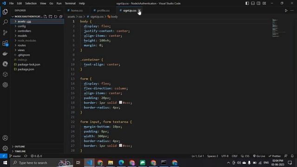
Task: Click New Folder icon in explorer header
Action: tap(51, 17)
